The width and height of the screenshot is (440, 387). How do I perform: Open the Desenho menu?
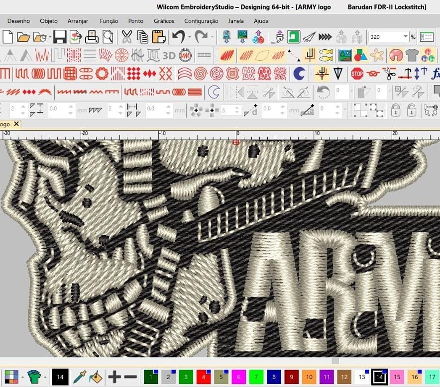click(18, 21)
